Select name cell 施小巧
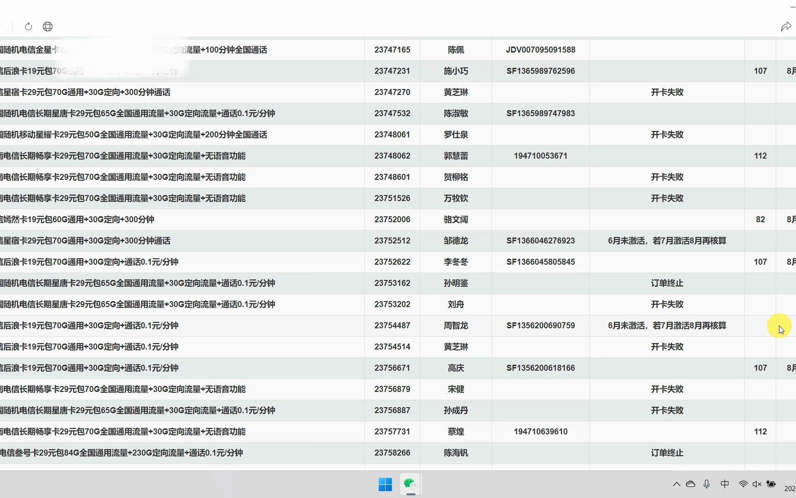Image resolution: width=796 pixels, height=498 pixels. [456, 71]
